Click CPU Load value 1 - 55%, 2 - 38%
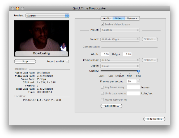 pos(46,82)
